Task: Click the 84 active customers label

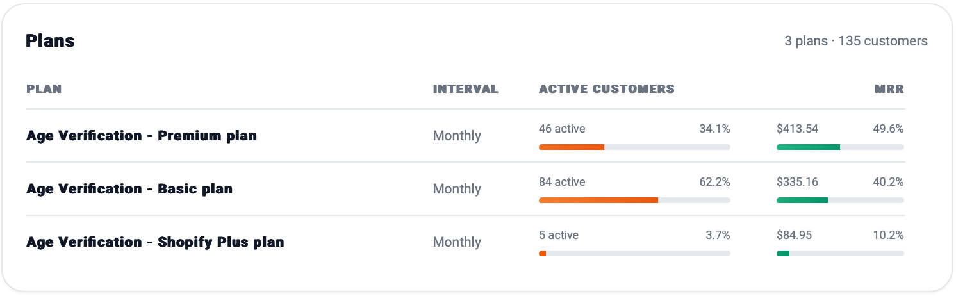Action: (x=562, y=182)
